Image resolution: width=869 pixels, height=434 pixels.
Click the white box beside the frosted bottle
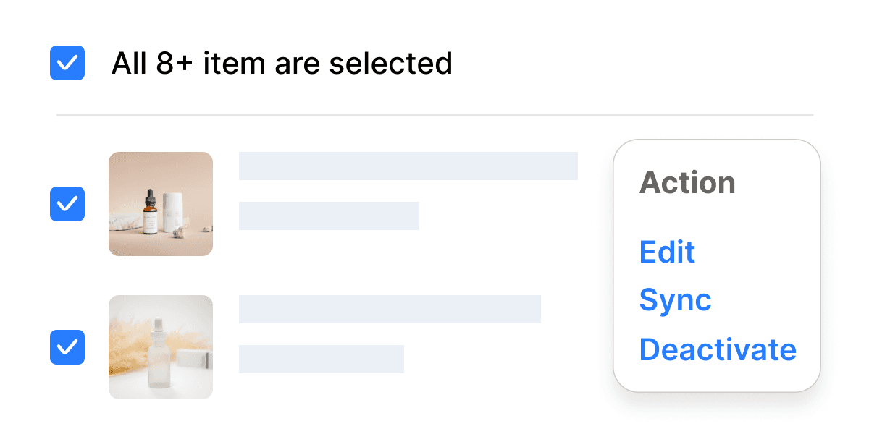(x=193, y=359)
